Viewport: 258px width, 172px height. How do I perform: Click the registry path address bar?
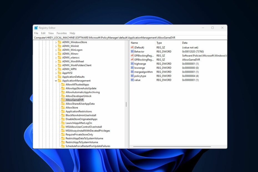coord(130,38)
